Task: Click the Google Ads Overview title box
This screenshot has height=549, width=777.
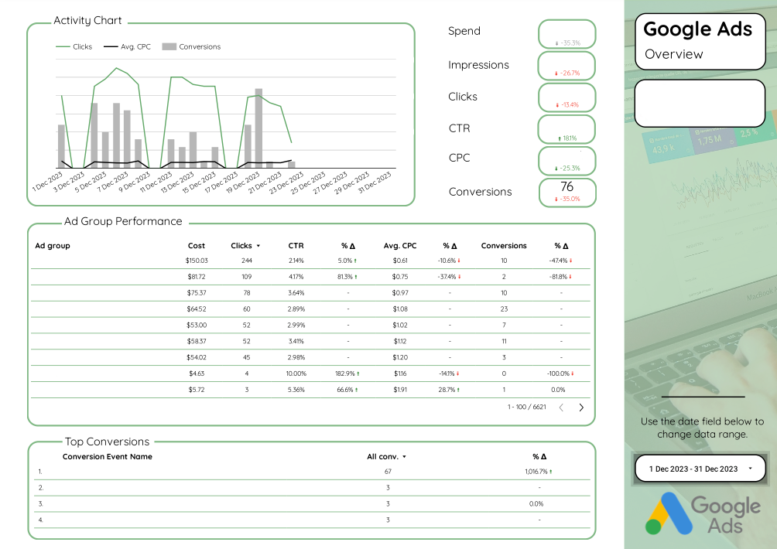Action: 700,42
